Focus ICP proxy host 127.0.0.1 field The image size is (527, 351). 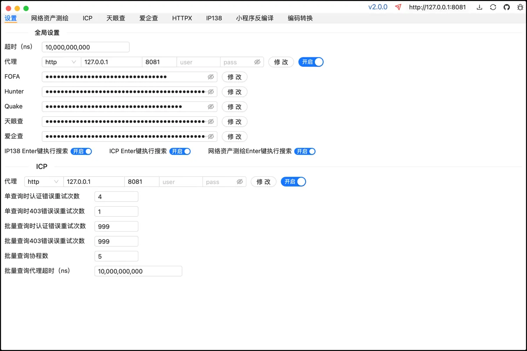pyautogui.click(x=94, y=182)
